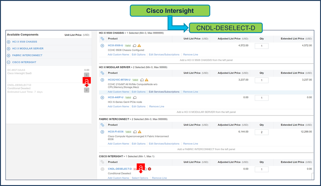Open the comment icon beside HCIX-FI-6536
Screen dimensions: 321x186
coord(135,132)
